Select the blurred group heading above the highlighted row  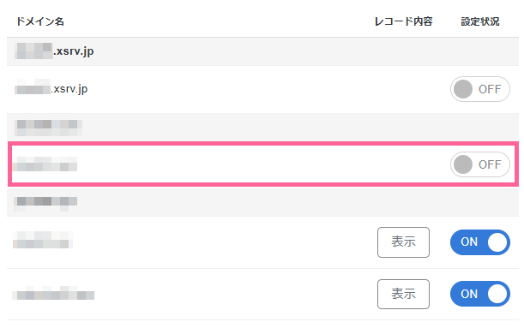pyautogui.click(x=49, y=128)
